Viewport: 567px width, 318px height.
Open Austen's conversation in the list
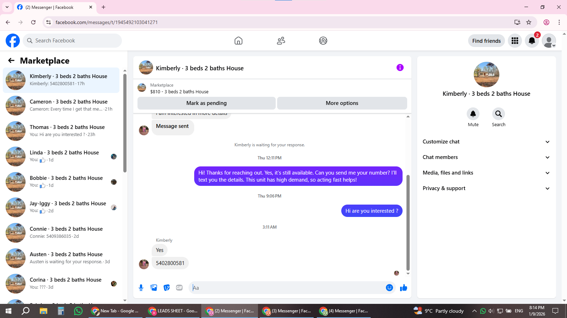point(61,258)
